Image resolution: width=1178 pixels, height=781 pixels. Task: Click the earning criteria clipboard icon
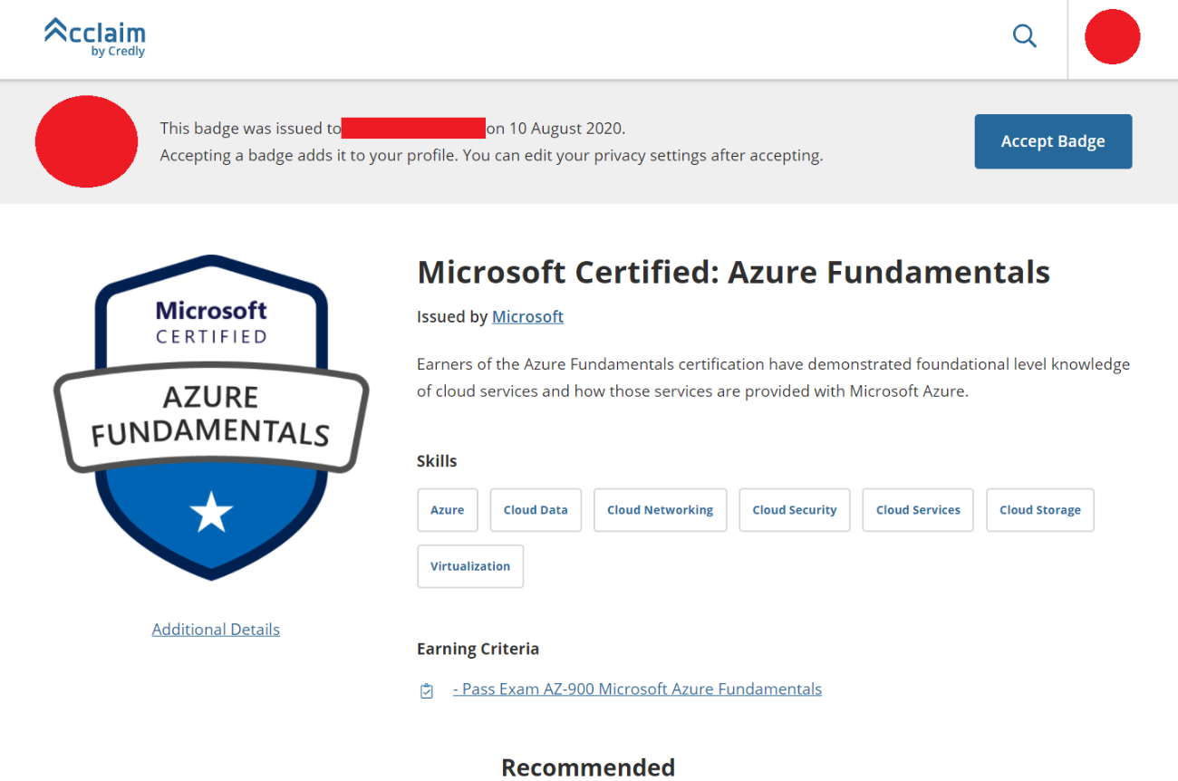point(427,691)
